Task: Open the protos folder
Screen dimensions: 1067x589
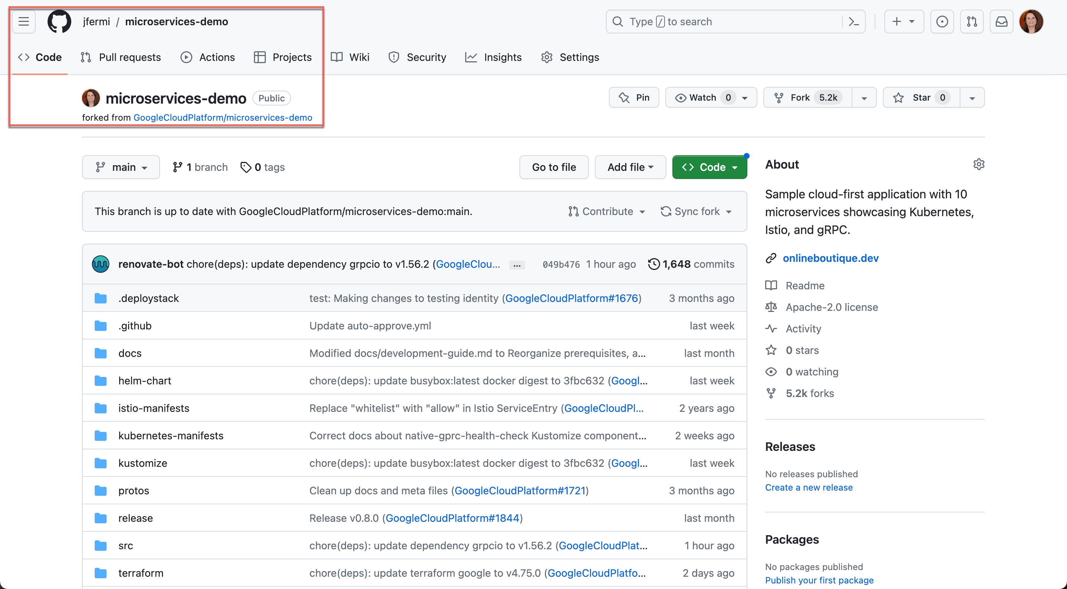Action: tap(133, 491)
